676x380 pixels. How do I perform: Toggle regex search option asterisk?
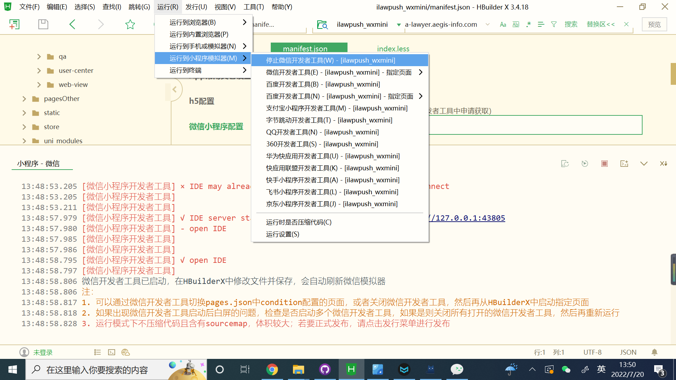pyautogui.click(x=528, y=24)
